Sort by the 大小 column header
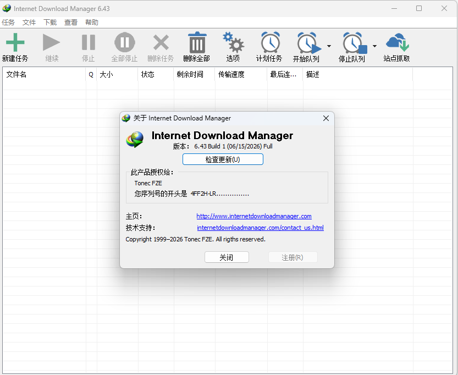Viewport: 458px width, 375px height. click(x=118, y=74)
